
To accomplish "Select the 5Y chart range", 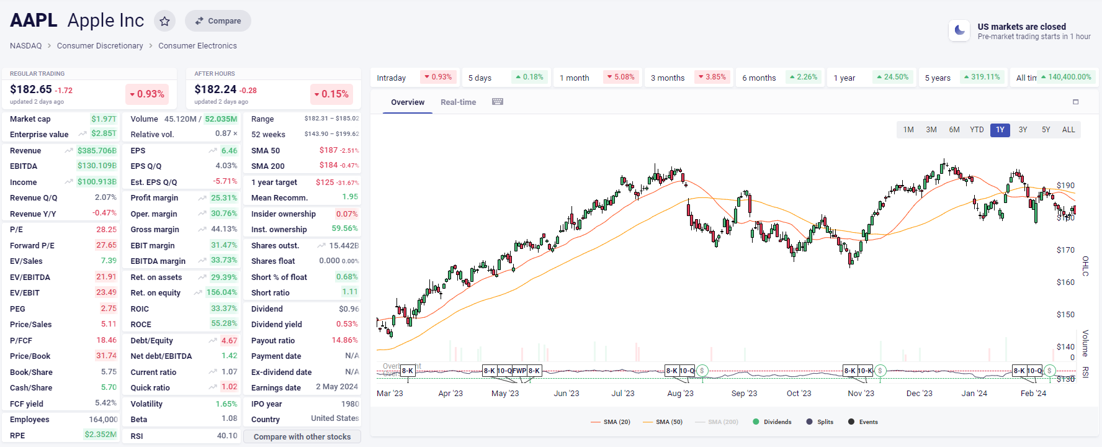I will click(x=1046, y=130).
